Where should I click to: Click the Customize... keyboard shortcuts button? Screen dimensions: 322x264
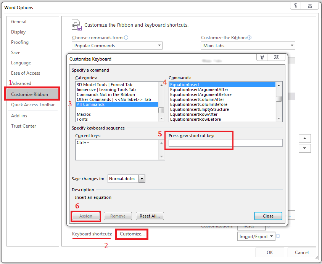click(132, 234)
